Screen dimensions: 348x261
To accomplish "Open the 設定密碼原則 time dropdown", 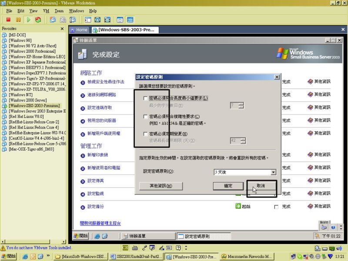I will click(274, 172).
